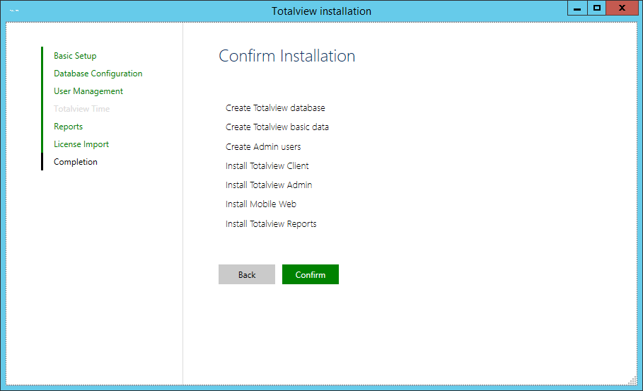Click the 'Install Totalview Reports' line

[x=271, y=223]
